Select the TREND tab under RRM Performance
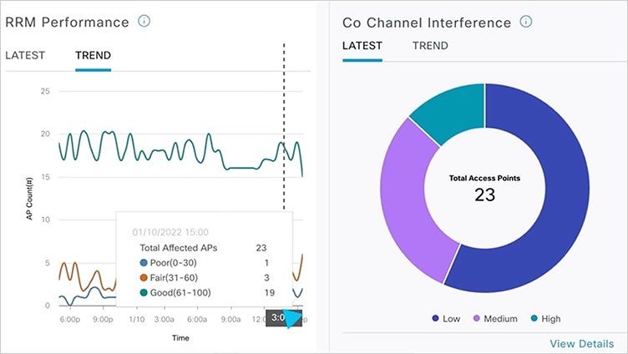628x354 pixels. click(93, 56)
